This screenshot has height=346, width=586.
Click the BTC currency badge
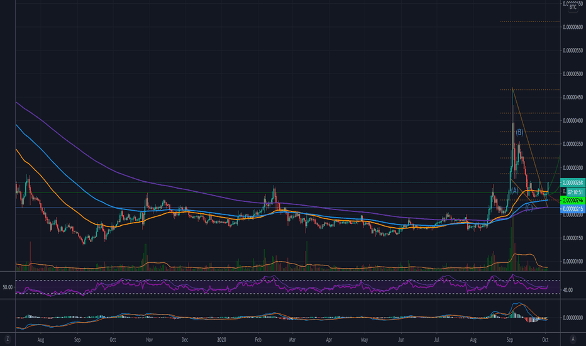[x=573, y=7]
